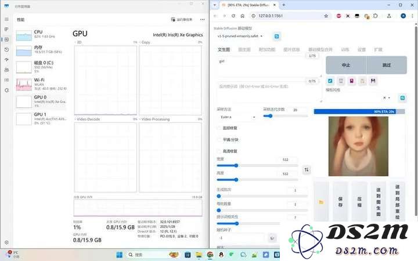Open the Copy graph engine dropdown
This screenshot has height=261, width=418.
[144, 42]
